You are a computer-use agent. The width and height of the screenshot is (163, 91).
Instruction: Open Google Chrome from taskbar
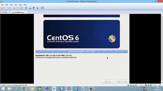pos(24,89)
